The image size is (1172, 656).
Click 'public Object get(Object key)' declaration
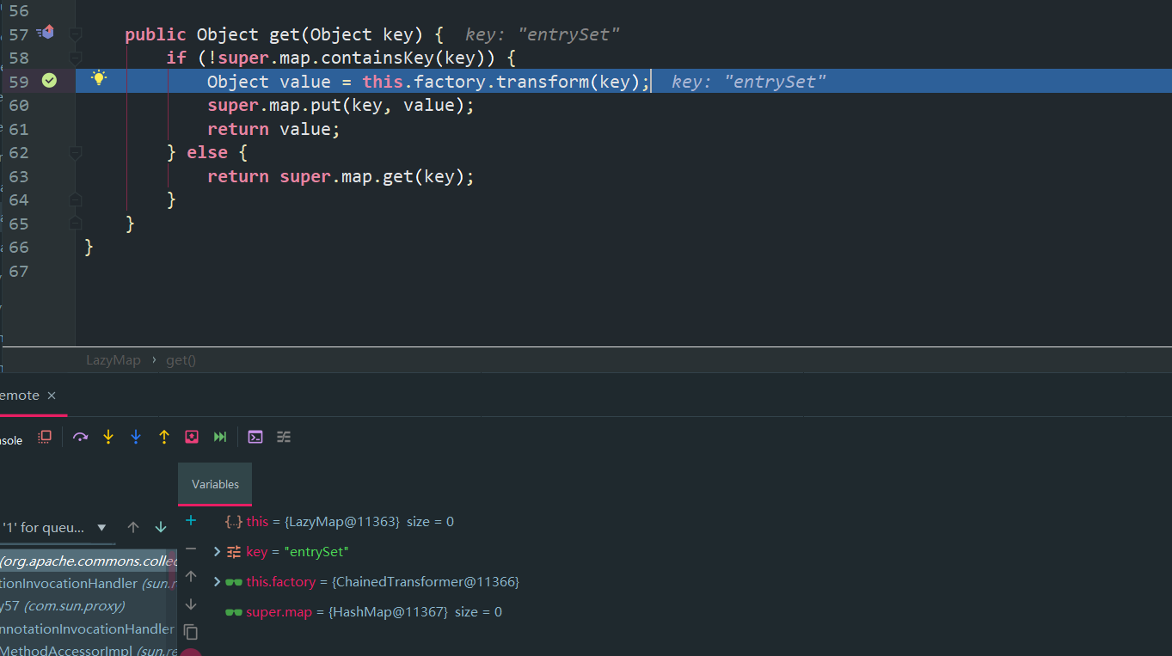(x=273, y=34)
